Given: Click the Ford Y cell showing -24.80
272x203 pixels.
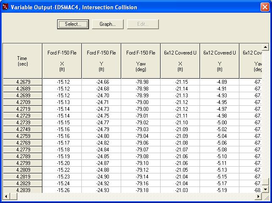Looking at the screenshot, I should click(101, 136).
